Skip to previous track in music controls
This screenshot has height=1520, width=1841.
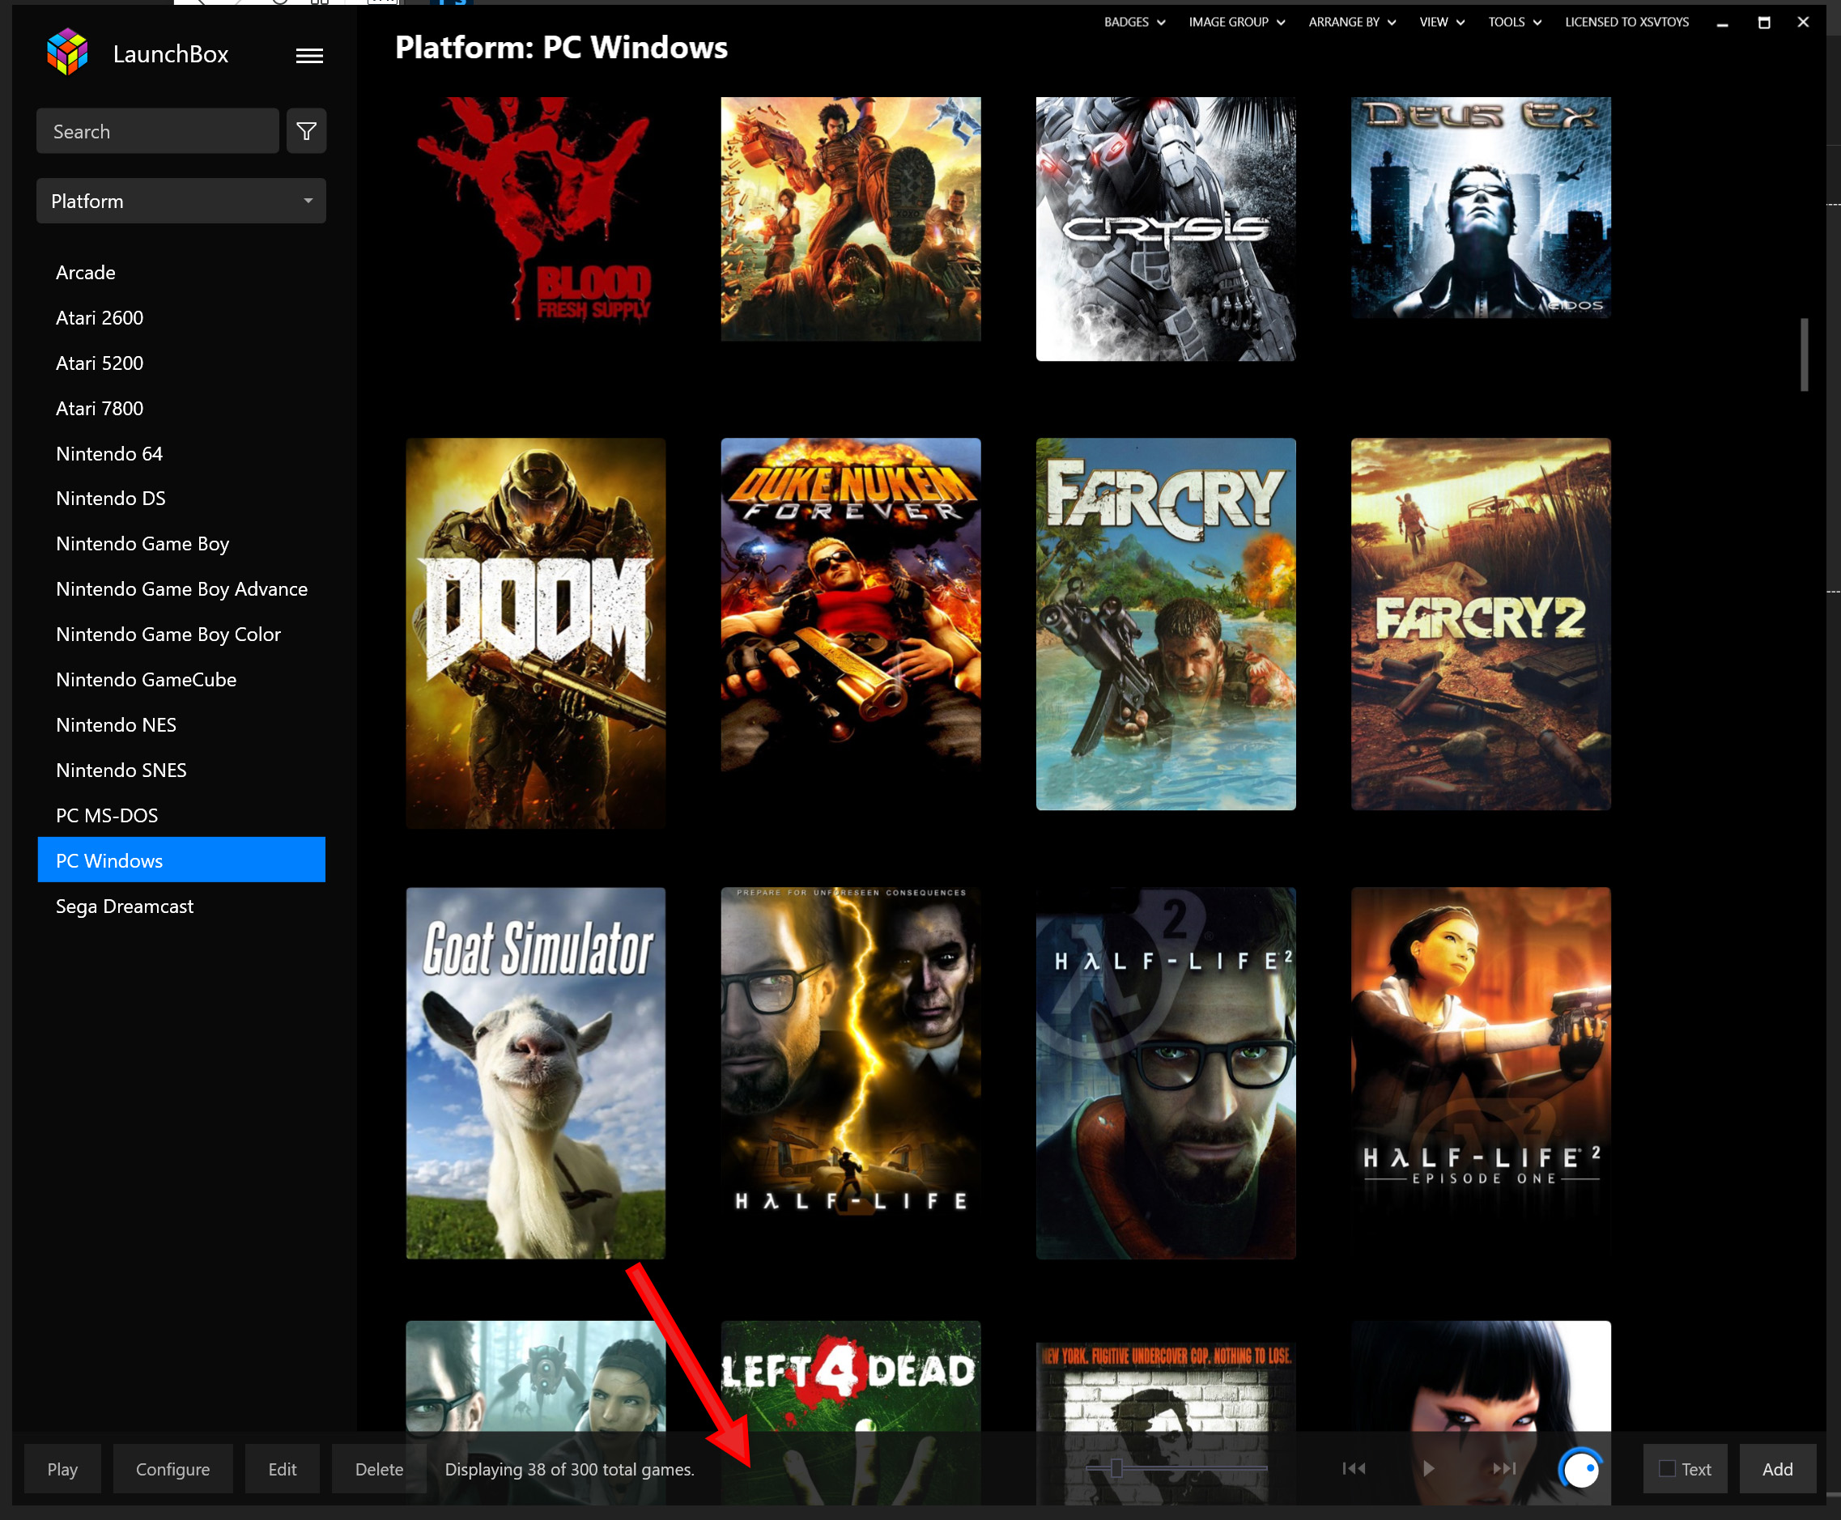pyautogui.click(x=1354, y=1468)
